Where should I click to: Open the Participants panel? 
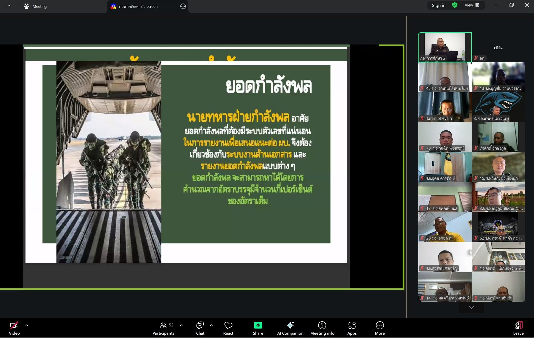163,328
